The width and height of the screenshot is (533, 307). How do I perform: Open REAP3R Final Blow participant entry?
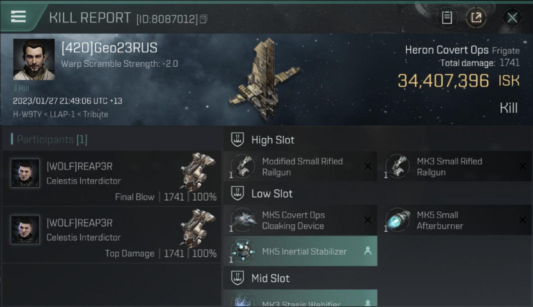click(112, 178)
